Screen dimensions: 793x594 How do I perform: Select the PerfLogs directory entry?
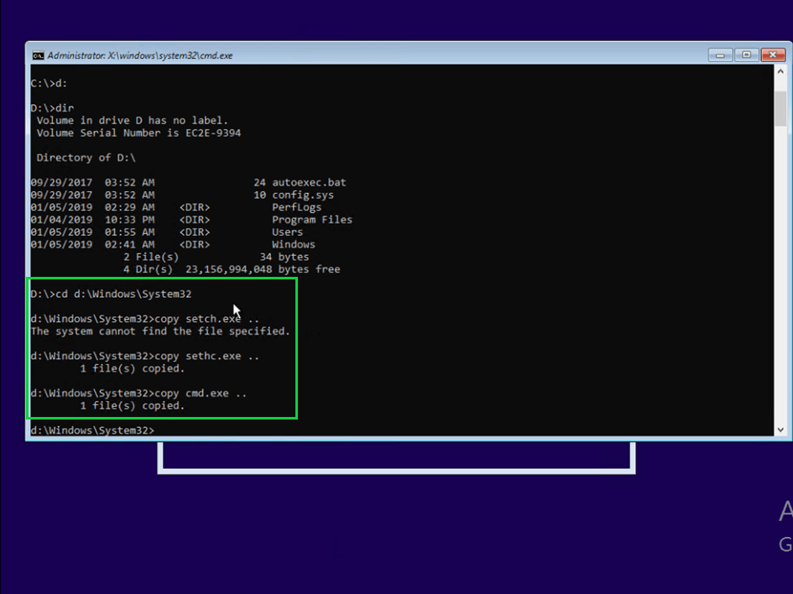[296, 207]
